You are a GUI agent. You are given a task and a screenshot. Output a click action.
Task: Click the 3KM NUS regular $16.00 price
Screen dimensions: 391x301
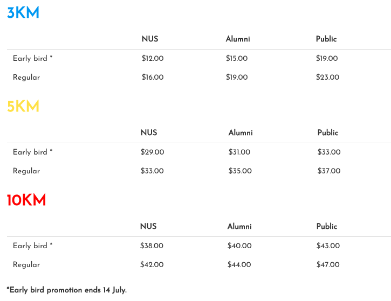click(153, 77)
